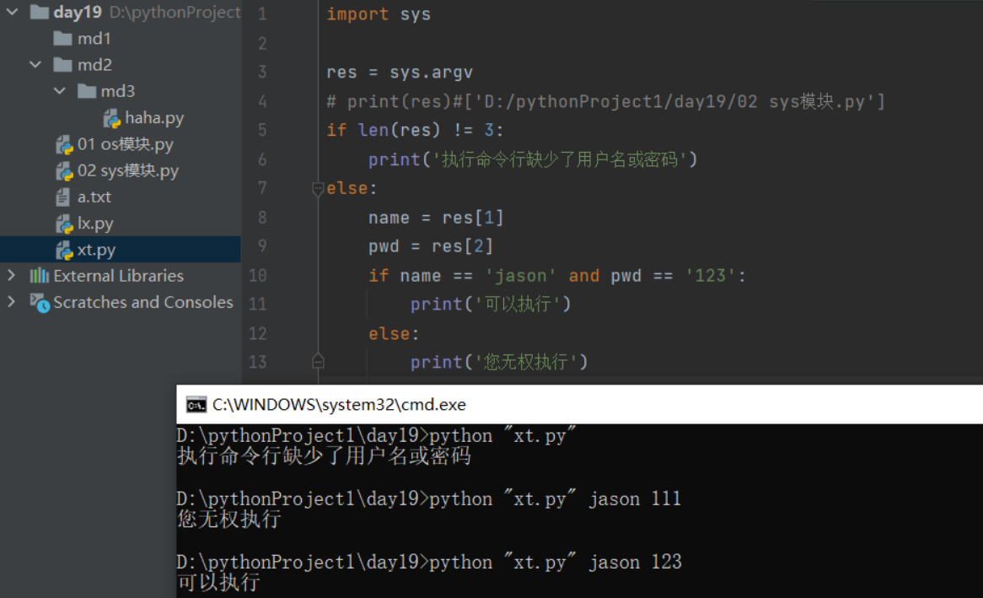Select xt.py in the project tree
The height and width of the screenshot is (598, 983).
point(97,250)
